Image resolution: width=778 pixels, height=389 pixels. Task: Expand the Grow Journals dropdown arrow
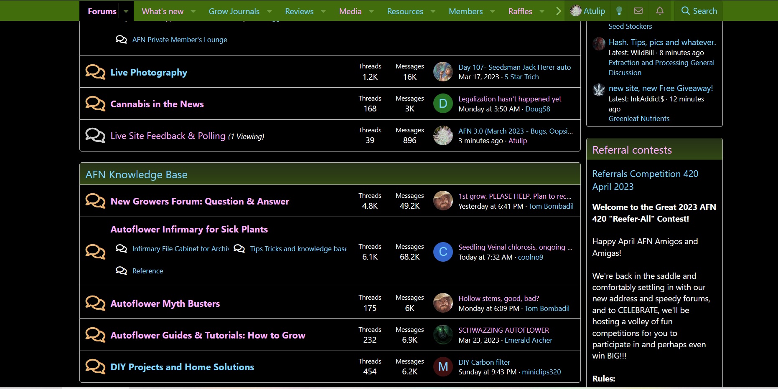click(x=269, y=11)
